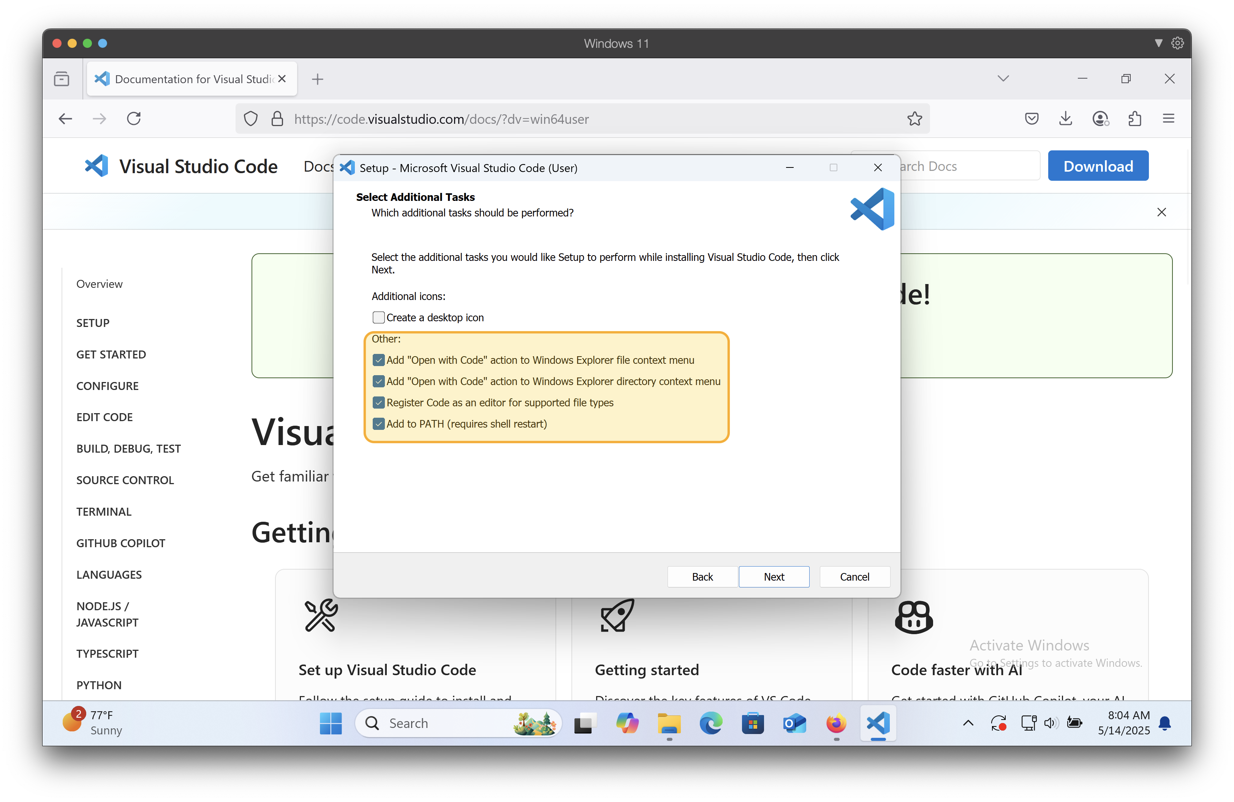Click the Firefox back arrow
Viewport: 1234px width, 802px height.
coord(65,118)
